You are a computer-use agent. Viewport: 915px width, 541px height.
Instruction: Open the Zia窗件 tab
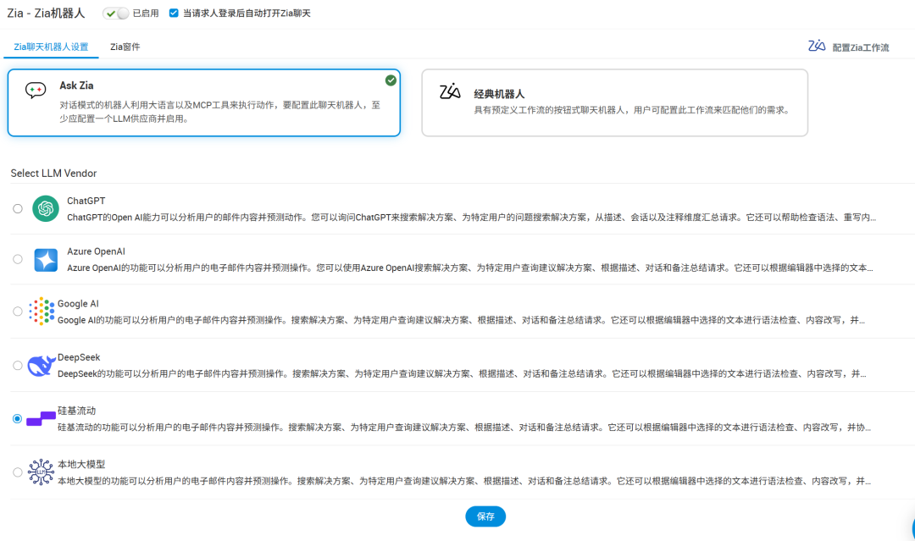[x=125, y=47]
